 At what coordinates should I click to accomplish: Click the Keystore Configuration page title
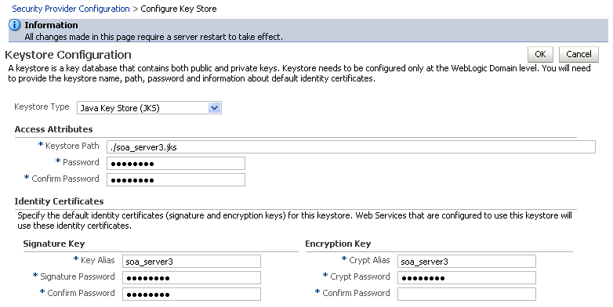(68, 55)
